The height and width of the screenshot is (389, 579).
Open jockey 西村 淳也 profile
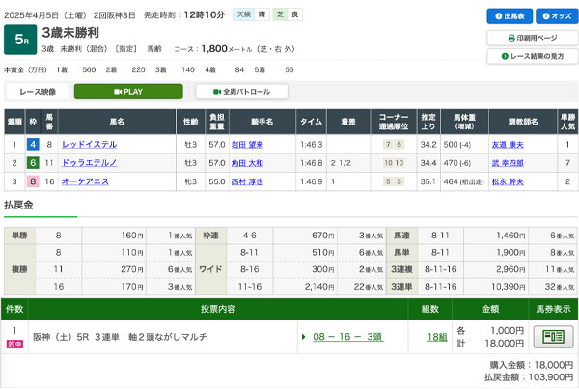coord(247,181)
